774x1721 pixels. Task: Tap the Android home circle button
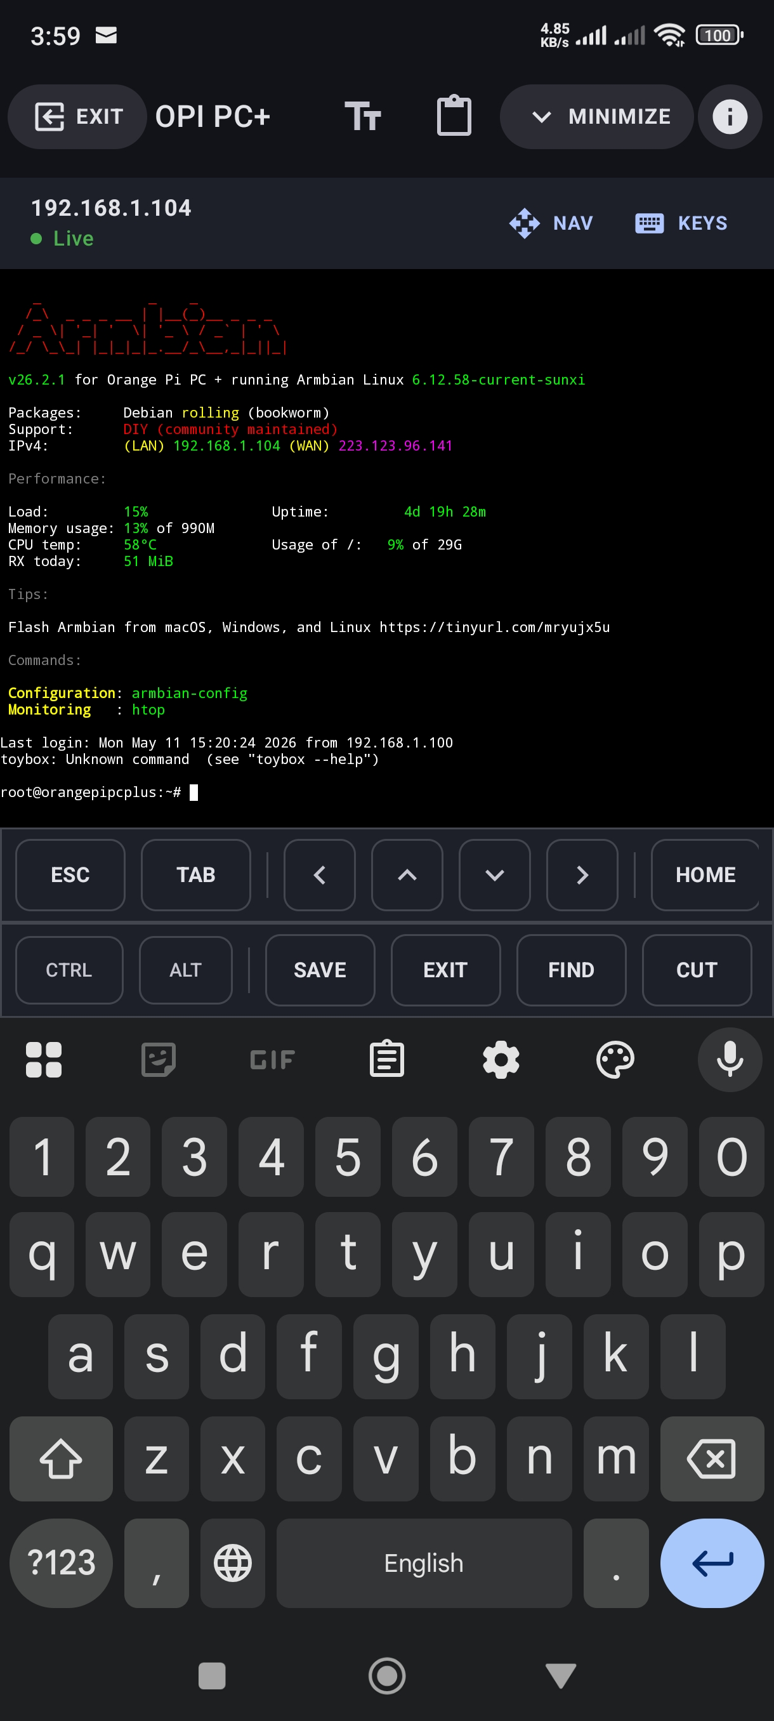(x=386, y=1675)
